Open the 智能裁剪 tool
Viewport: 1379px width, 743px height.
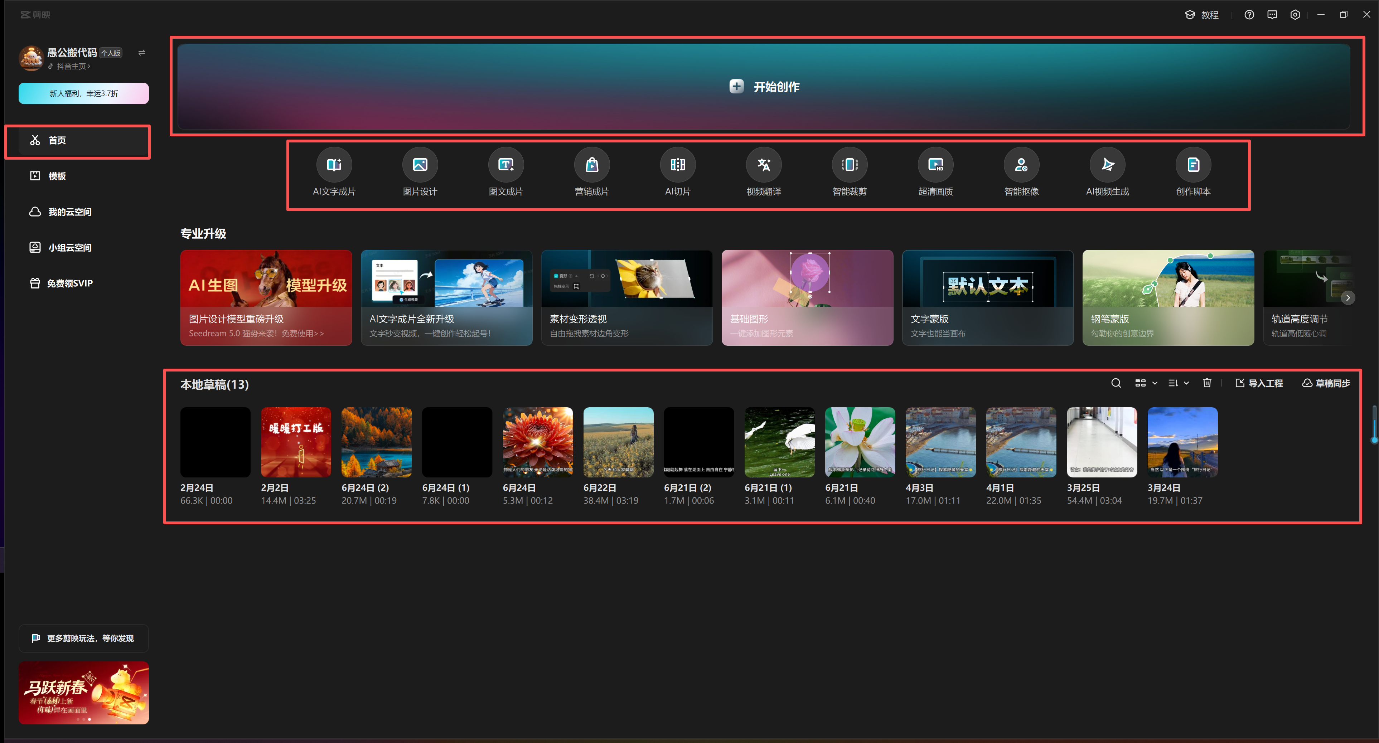tap(850, 165)
